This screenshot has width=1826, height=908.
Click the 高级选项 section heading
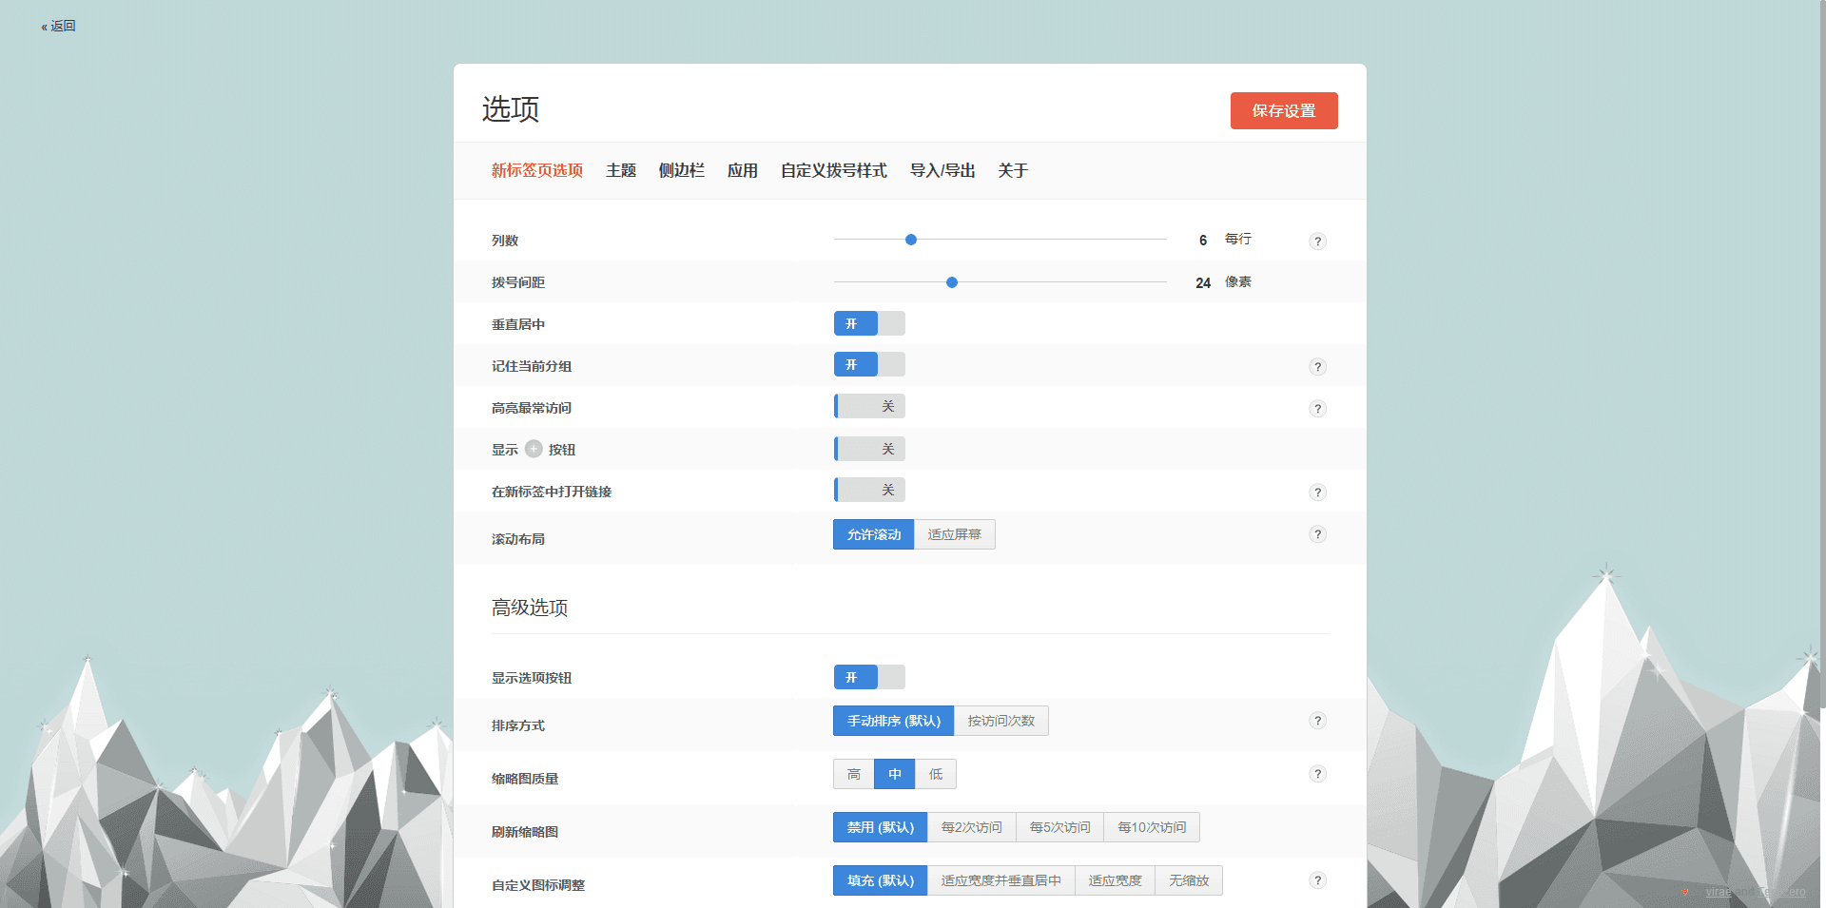(530, 608)
